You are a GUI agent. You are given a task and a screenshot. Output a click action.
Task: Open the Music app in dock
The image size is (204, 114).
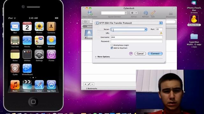tap(15, 85)
